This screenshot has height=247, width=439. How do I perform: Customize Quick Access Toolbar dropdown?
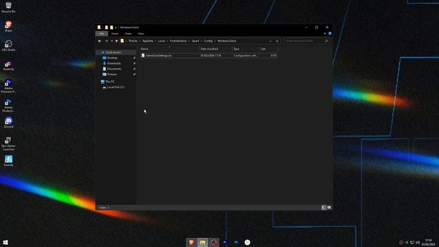[x=116, y=27]
